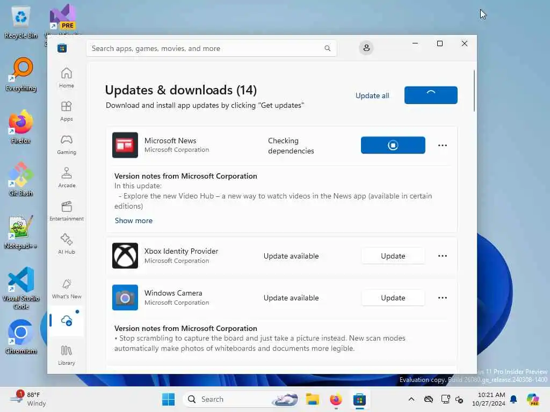Open File Explorer from taskbar
This screenshot has width=550, height=412.
[x=312, y=399]
